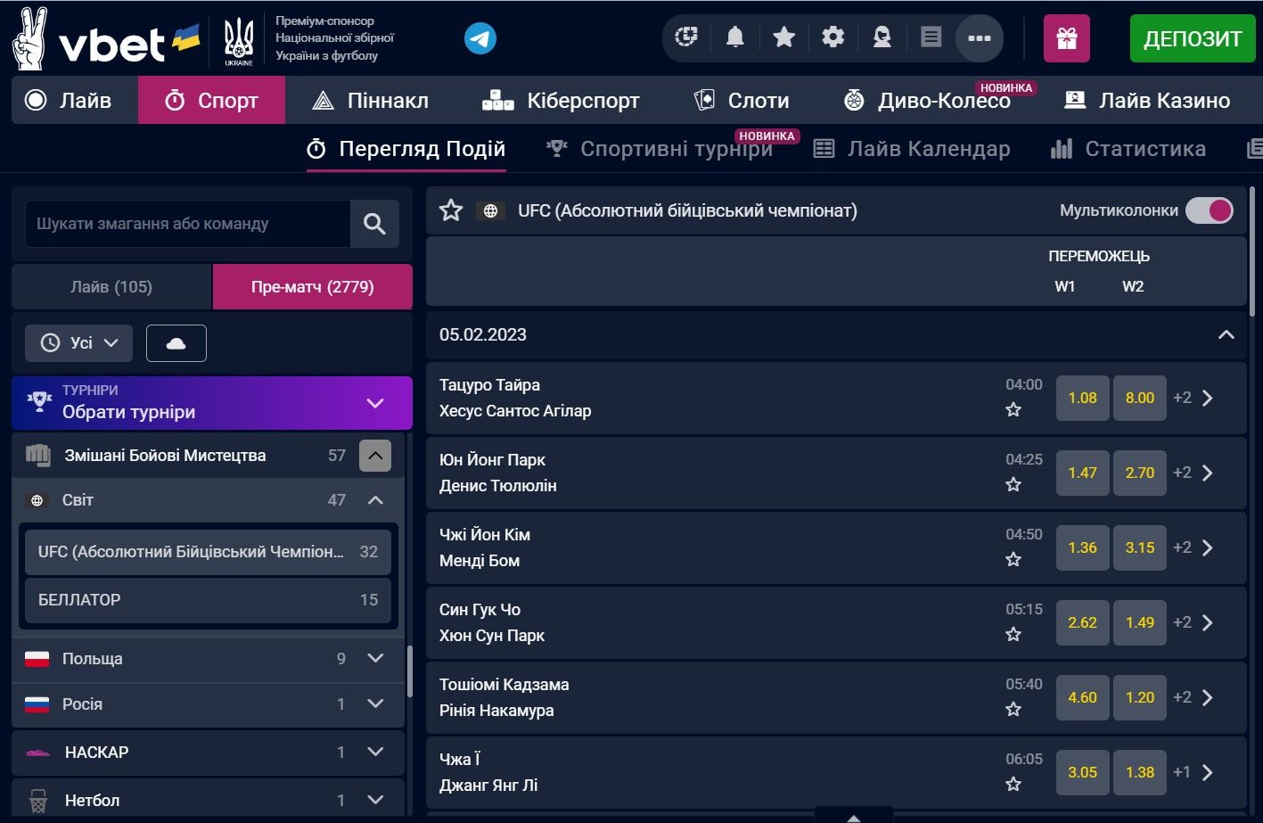Open the Кіберспорт section

[x=561, y=100]
